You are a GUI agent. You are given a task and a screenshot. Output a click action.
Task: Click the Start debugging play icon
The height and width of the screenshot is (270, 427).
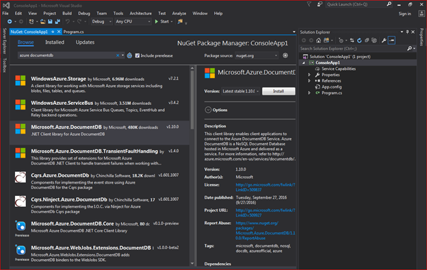157,21
